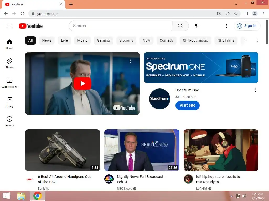The height and width of the screenshot is (201, 269).
Task: Open the Nightly News video thumbnail
Action: pyautogui.click(x=142, y=150)
